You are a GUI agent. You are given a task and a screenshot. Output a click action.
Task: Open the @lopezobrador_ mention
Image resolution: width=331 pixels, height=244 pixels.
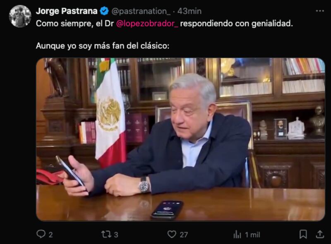point(147,24)
